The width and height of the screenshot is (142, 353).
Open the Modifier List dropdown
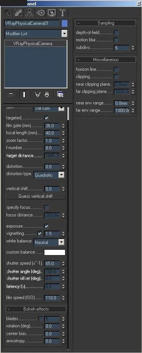click(x=36, y=34)
